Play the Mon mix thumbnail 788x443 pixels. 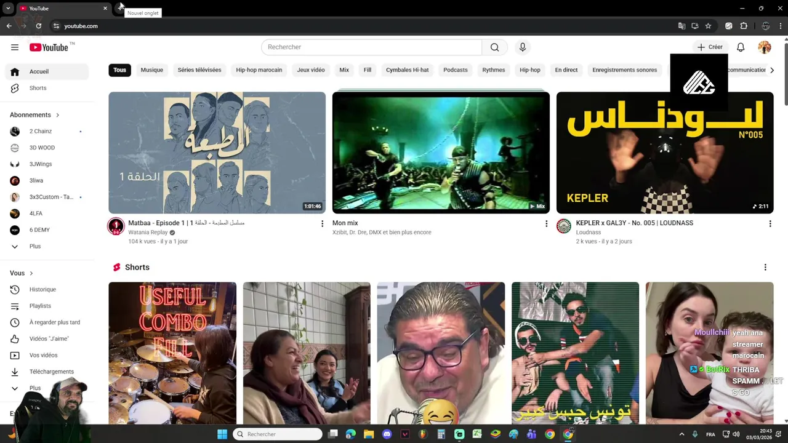[x=441, y=153]
